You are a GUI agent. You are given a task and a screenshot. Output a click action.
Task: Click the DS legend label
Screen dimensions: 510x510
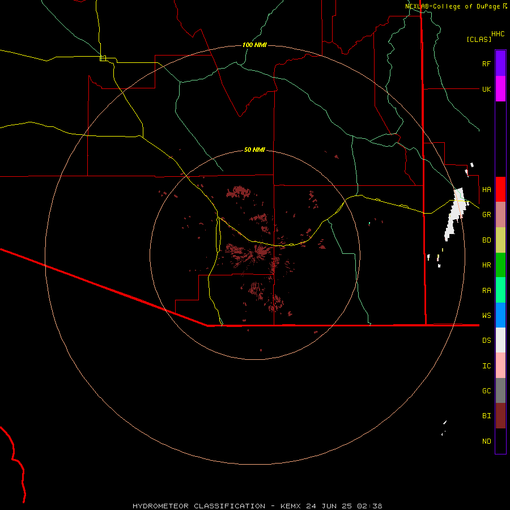(x=486, y=341)
